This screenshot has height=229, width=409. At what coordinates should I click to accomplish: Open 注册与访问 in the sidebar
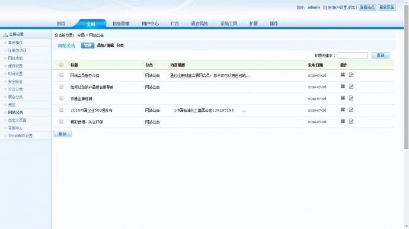coord(17,50)
